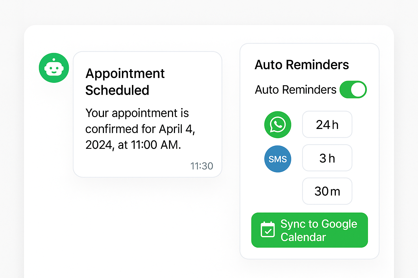Select the blue SMS channel icon
The image size is (418, 278).
click(x=278, y=159)
